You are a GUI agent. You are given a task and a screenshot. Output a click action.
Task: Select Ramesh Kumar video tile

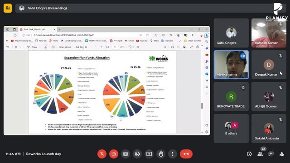coord(269,33)
